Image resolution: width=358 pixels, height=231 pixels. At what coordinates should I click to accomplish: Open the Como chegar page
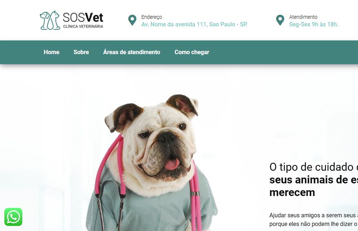(x=192, y=52)
